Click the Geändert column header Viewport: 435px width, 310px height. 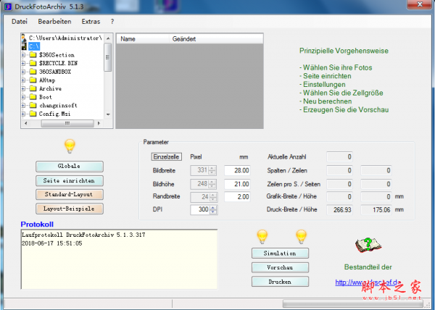click(x=216, y=39)
